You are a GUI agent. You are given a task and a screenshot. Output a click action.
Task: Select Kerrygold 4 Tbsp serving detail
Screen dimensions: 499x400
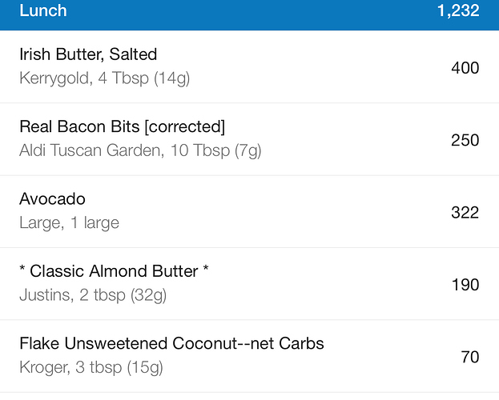pyautogui.click(x=105, y=78)
